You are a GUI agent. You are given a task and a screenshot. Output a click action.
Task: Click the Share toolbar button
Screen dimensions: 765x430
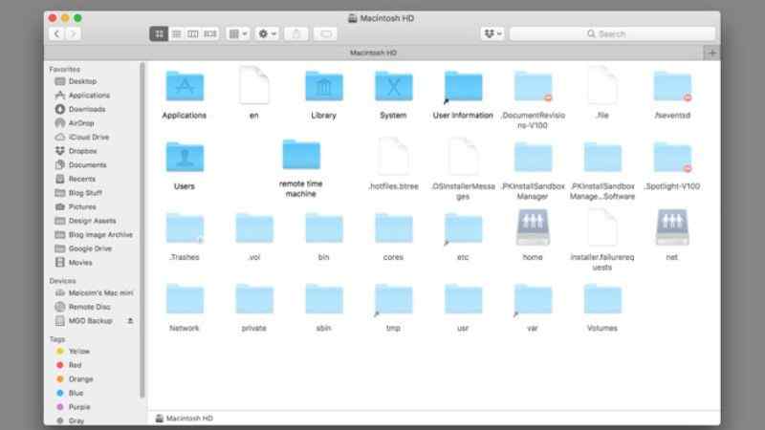click(x=296, y=33)
